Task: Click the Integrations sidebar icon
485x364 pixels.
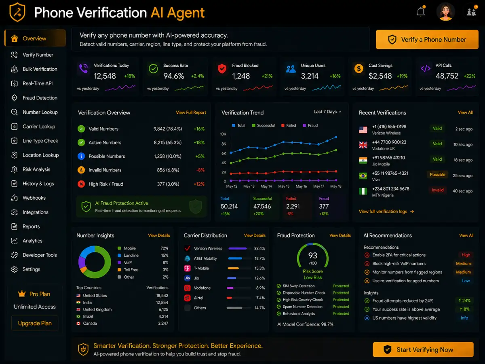Action: click(15, 212)
